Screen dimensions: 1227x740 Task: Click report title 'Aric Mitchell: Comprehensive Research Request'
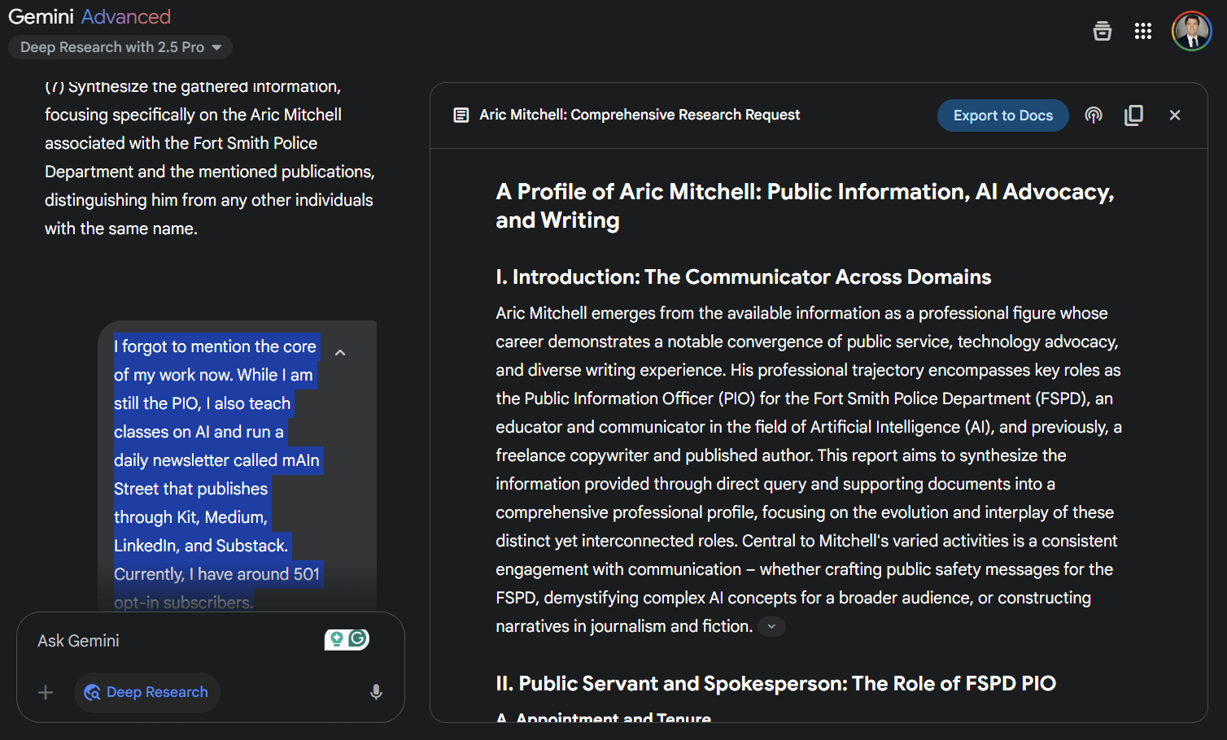tap(640, 115)
